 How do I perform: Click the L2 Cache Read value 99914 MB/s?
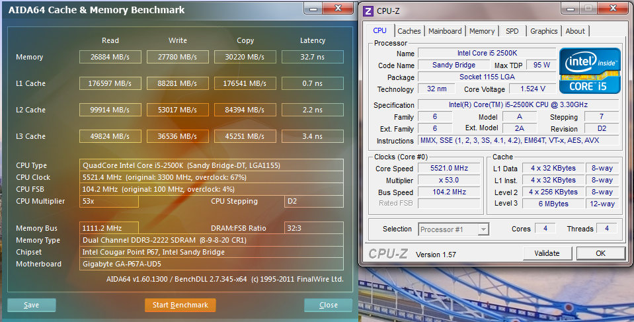[x=110, y=110]
